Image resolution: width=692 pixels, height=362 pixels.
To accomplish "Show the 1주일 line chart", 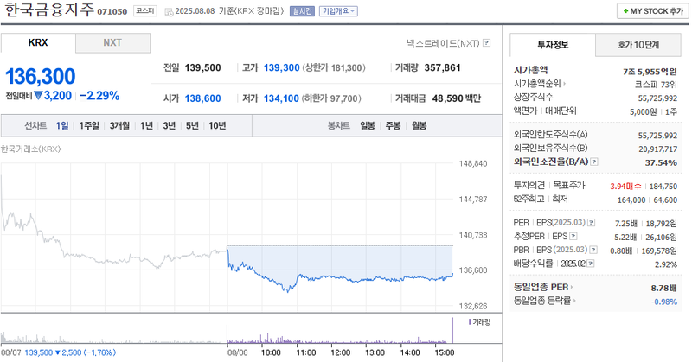I will pyautogui.click(x=89, y=125).
